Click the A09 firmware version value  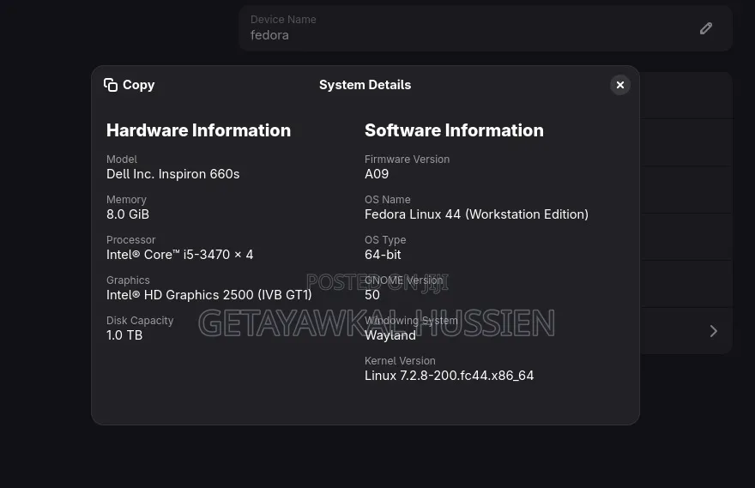click(377, 174)
